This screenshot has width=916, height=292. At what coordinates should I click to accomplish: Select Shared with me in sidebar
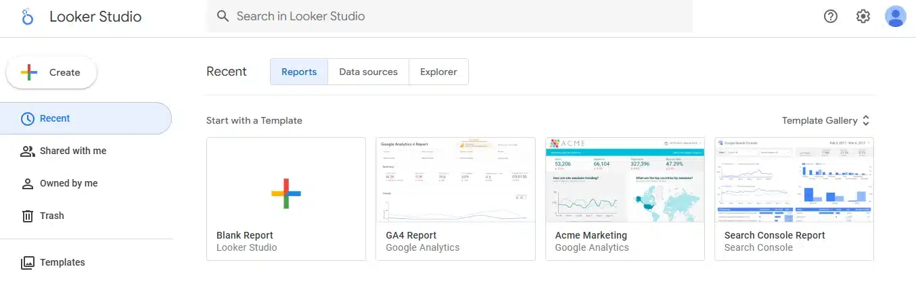pos(86,151)
